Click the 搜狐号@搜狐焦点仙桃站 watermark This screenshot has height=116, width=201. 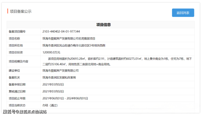pos(25,112)
